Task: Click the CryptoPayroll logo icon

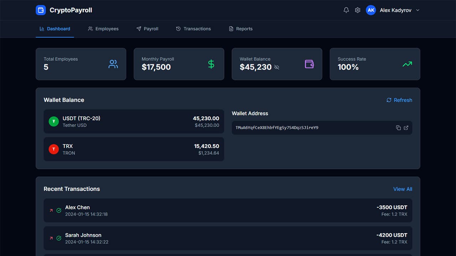Action: 41,10
